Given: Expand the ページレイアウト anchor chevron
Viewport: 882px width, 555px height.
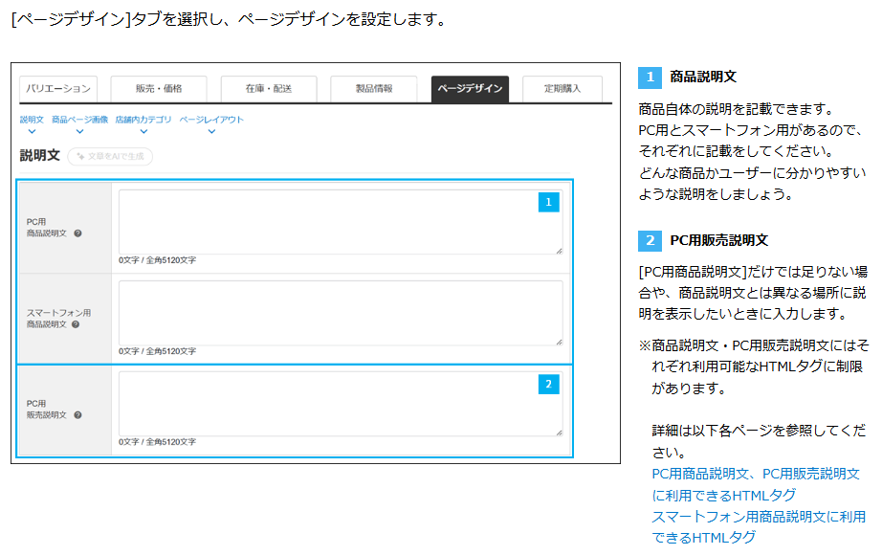Looking at the screenshot, I should coord(211,131).
